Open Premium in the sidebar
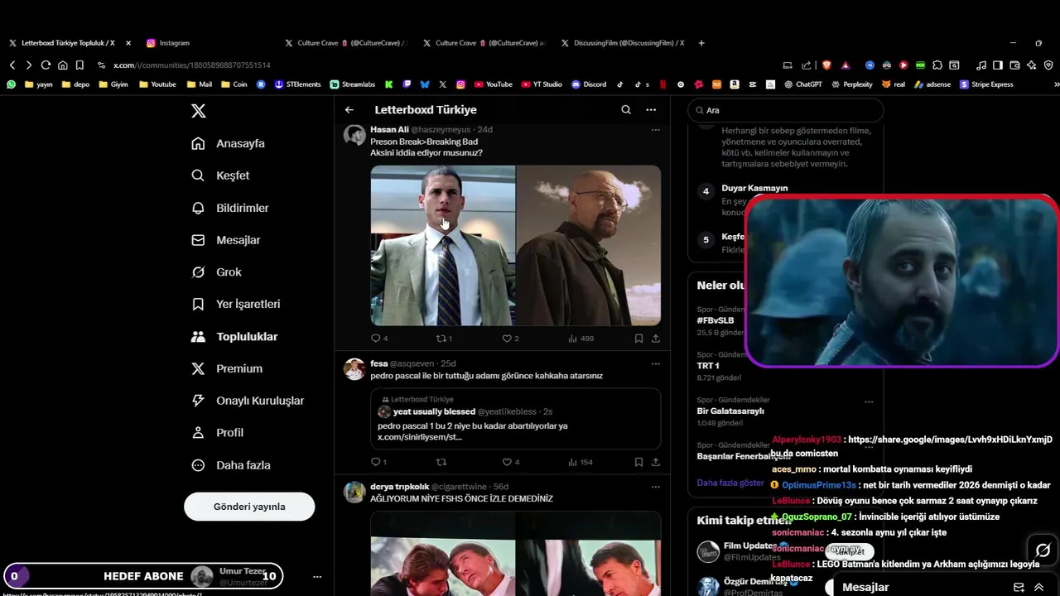Screen dimensions: 1060x596 click(226, 368)
